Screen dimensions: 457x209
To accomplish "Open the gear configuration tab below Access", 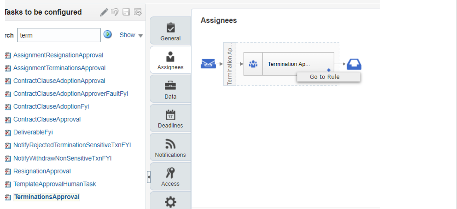I will (x=170, y=201).
